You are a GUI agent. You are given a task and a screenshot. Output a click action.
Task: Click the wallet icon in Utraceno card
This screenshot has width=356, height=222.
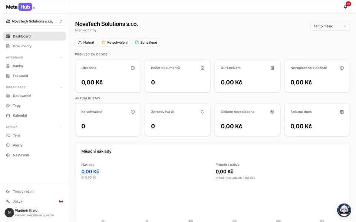pos(133,68)
